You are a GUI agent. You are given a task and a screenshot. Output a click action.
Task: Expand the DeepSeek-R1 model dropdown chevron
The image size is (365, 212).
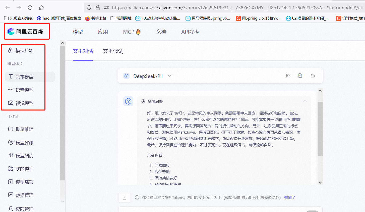169,76
